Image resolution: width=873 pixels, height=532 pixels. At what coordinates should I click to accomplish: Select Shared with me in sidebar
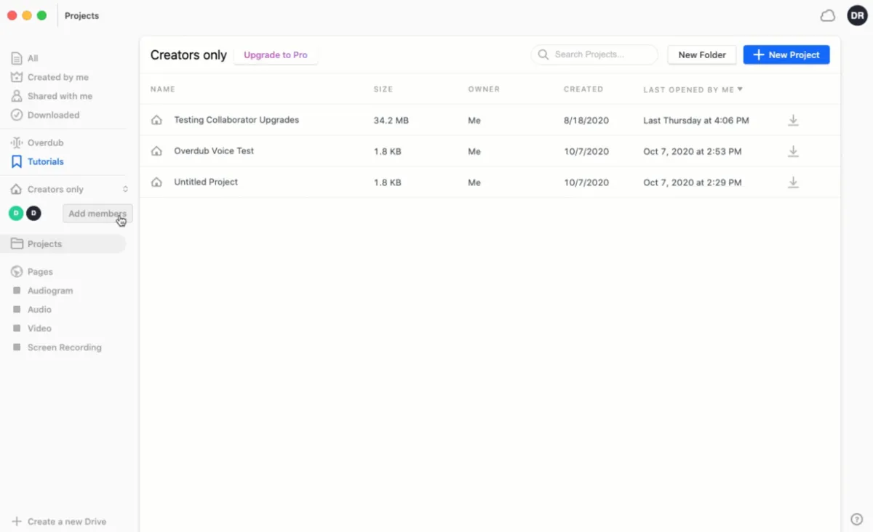(x=60, y=96)
